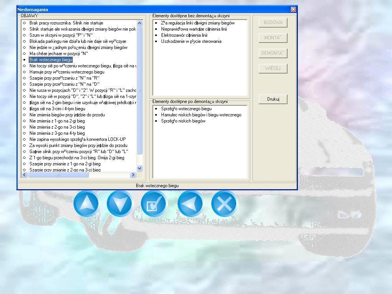Image resolution: width=392 pixels, height=294 pixels.
Task: Select 'Elektrozawór ciśnienia linii' list item
Action: 184,35
